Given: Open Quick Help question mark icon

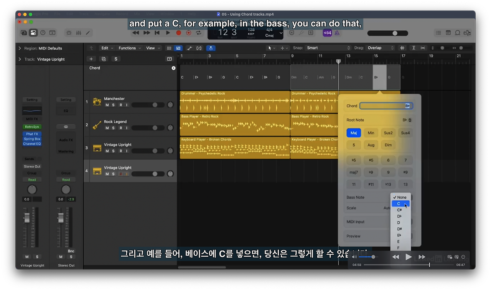Looking at the screenshot, I should pyautogui.click(x=43, y=33).
